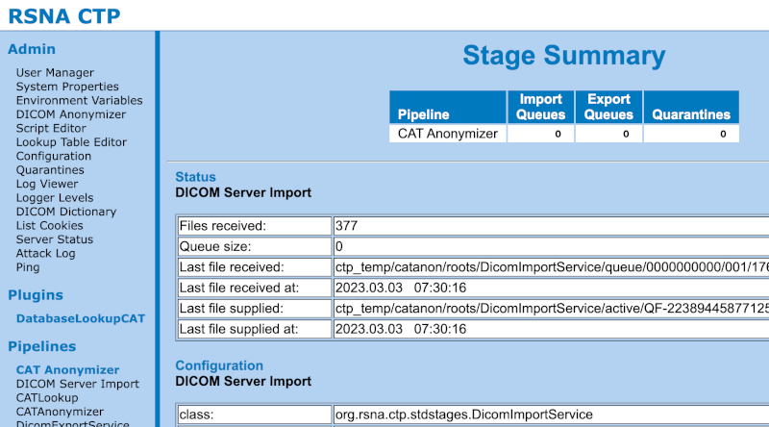The width and height of the screenshot is (769, 427).
Task: Click the Admin section heading
Action: point(32,49)
